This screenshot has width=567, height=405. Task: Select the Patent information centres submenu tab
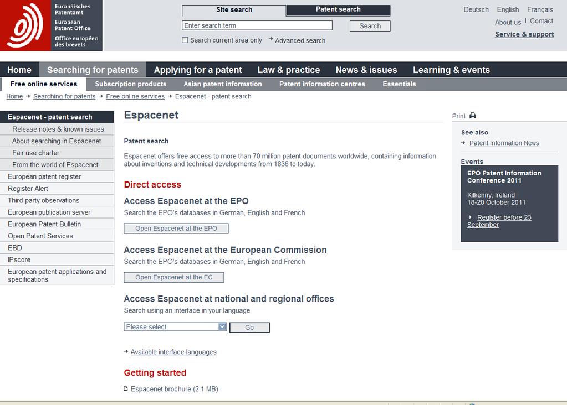pyautogui.click(x=322, y=84)
